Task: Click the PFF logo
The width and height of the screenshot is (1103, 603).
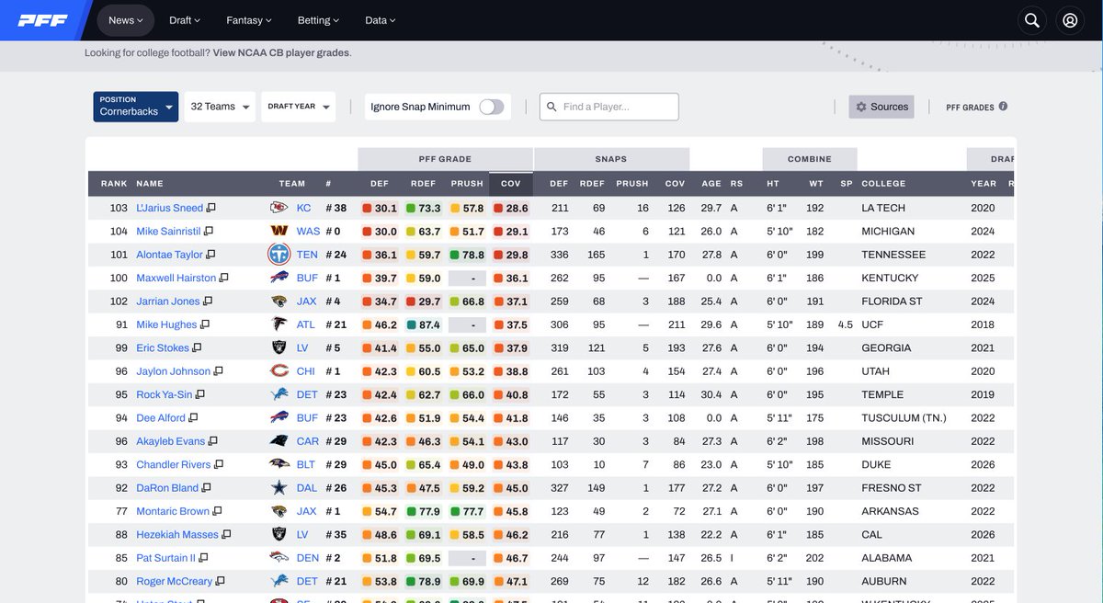Action: tap(43, 20)
